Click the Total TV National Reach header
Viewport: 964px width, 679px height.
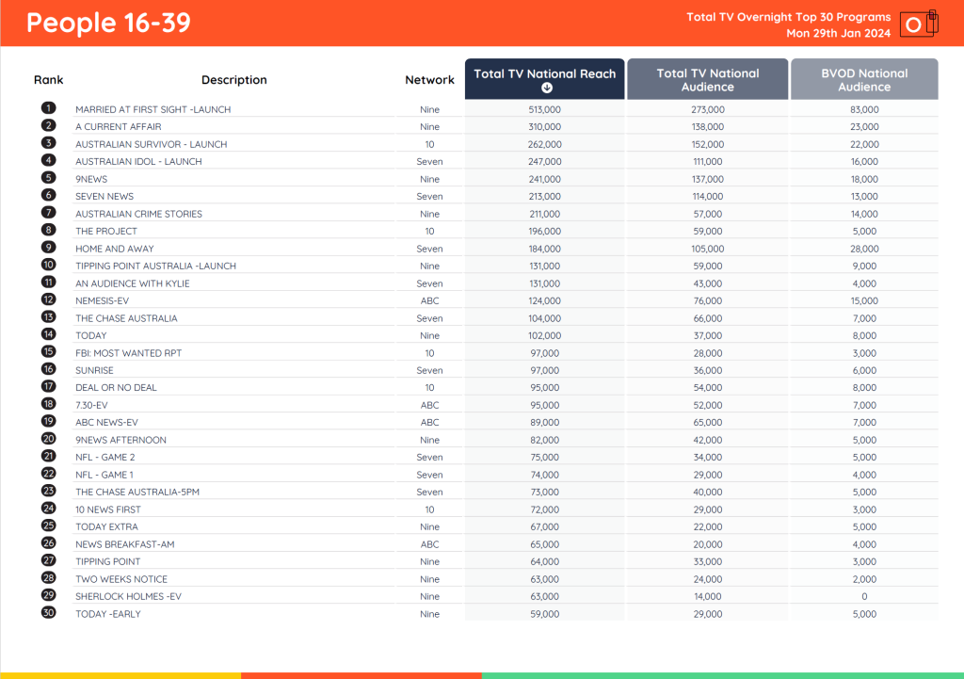point(543,73)
